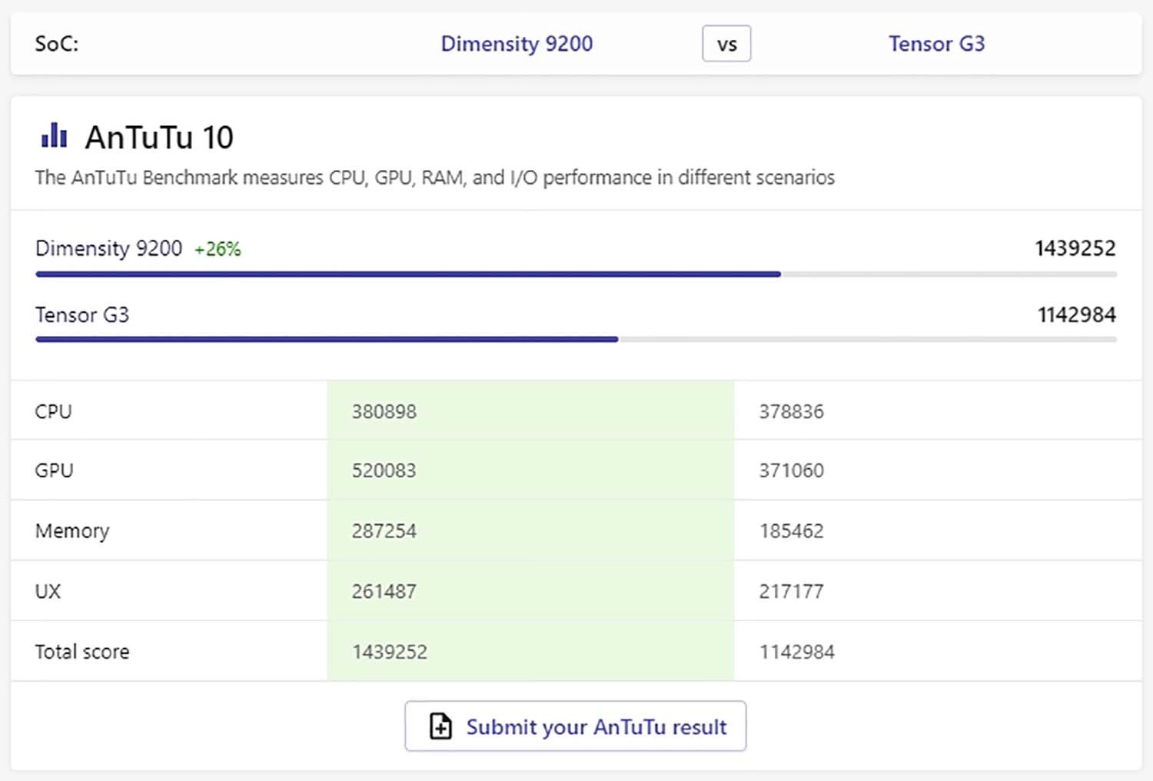Click the total score 1142984 in the table
This screenshot has height=781, width=1153.
point(796,652)
